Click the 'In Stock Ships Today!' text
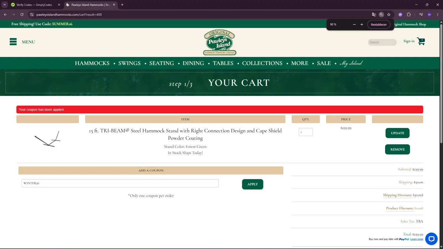 [x=185, y=153]
